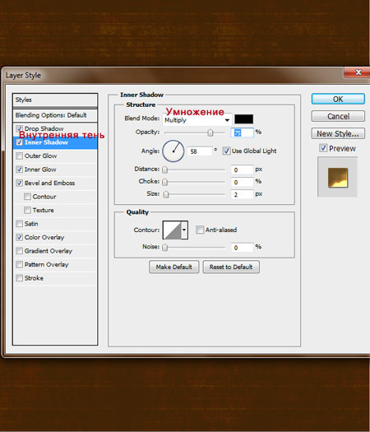
Task: Click the New Style... button
Action: click(338, 133)
